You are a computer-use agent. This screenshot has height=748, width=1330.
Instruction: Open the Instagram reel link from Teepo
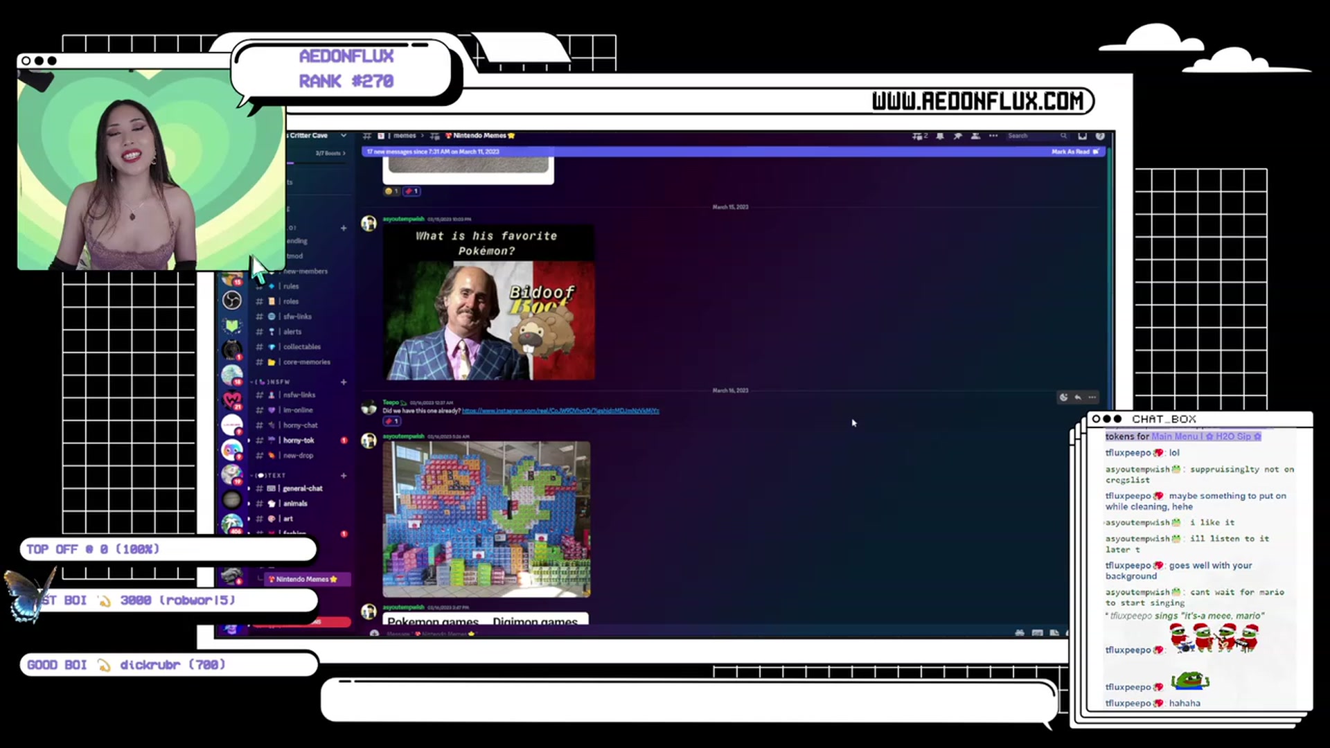point(560,411)
